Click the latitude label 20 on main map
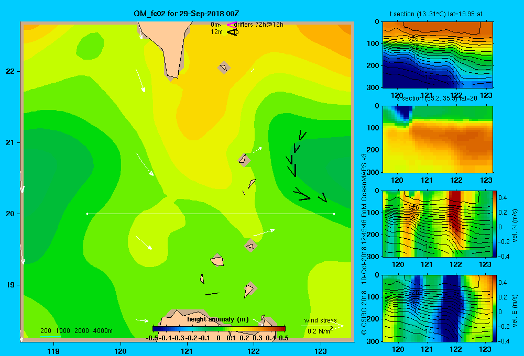The image size is (524, 356). pyautogui.click(x=10, y=214)
